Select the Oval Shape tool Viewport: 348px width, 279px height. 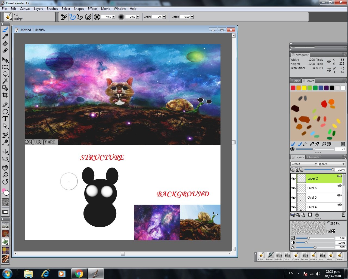[x=5, y=112]
